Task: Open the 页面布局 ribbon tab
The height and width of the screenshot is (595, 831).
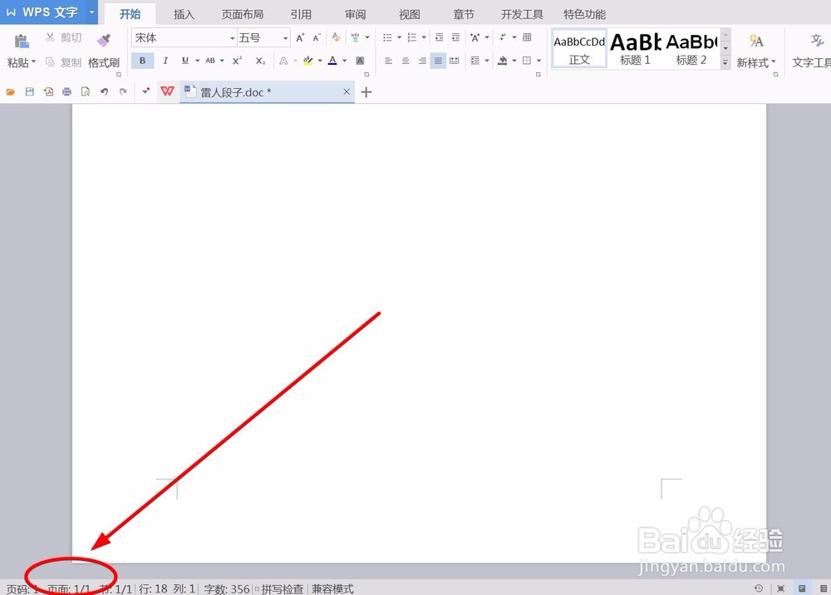Action: pyautogui.click(x=242, y=13)
